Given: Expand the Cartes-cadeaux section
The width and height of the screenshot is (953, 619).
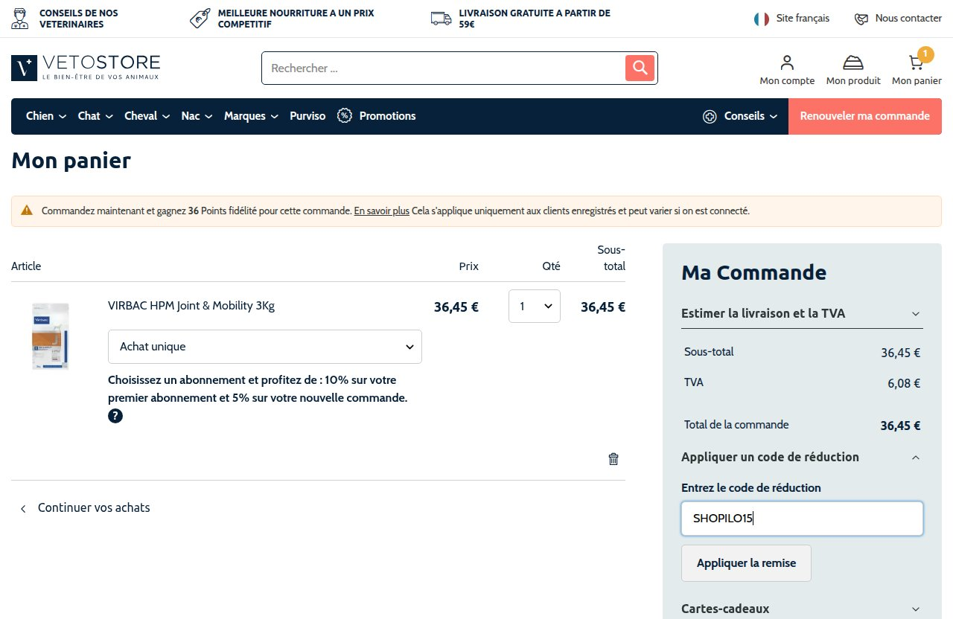Looking at the screenshot, I should click(802, 609).
